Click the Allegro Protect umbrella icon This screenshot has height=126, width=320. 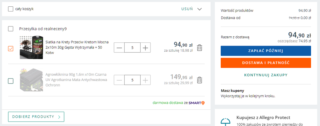click(x=226, y=121)
